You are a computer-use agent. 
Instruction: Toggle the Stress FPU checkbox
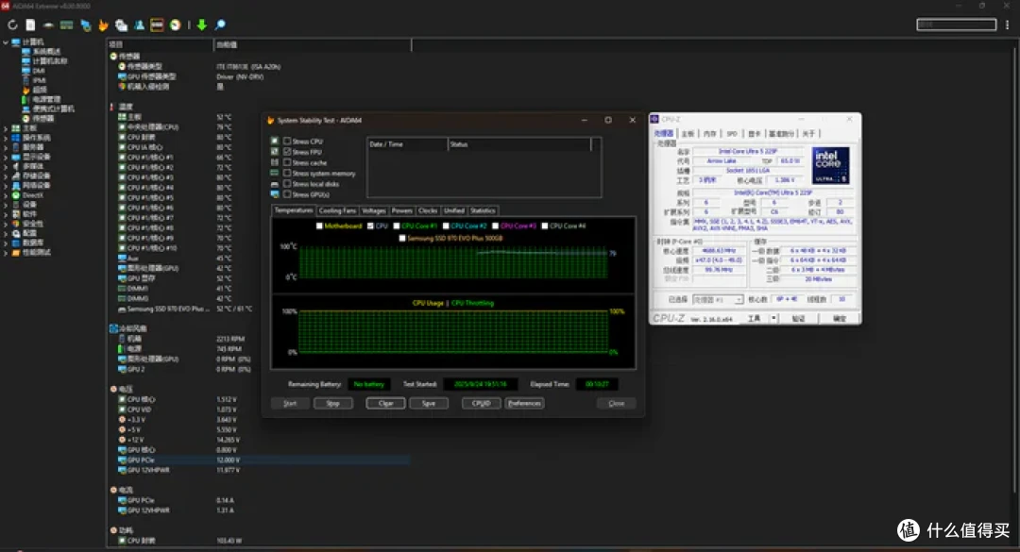tap(287, 152)
